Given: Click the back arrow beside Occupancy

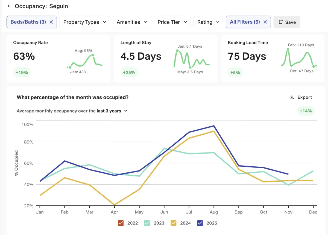Looking at the screenshot, I should pos(10,6).
